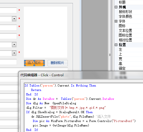Collapse the 位置 property group
This screenshot has width=143, height=132.
[x=116, y=45]
